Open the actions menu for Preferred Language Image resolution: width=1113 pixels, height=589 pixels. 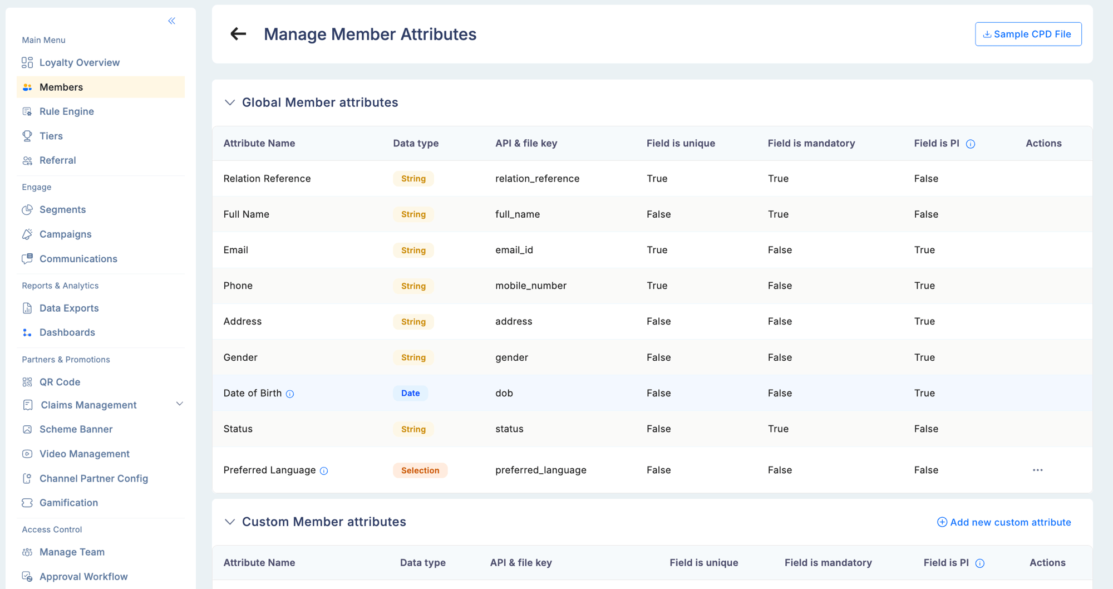click(1038, 470)
